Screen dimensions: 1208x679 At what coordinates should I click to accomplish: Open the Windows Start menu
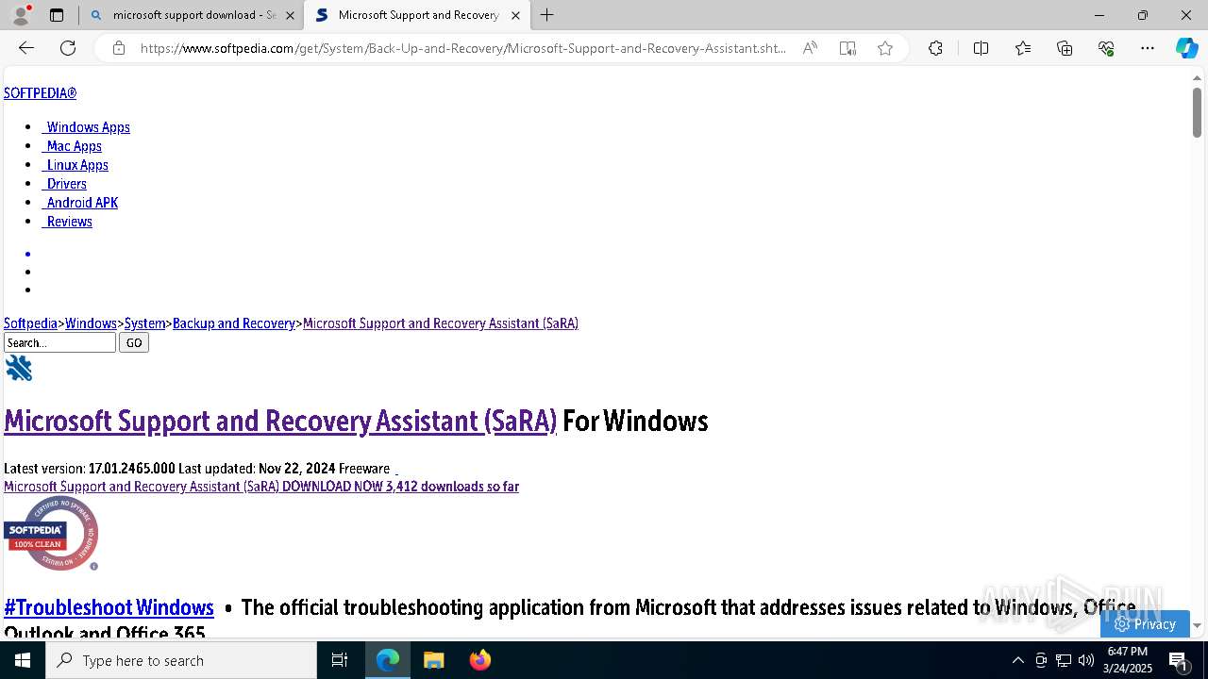pyautogui.click(x=23, y=660)
